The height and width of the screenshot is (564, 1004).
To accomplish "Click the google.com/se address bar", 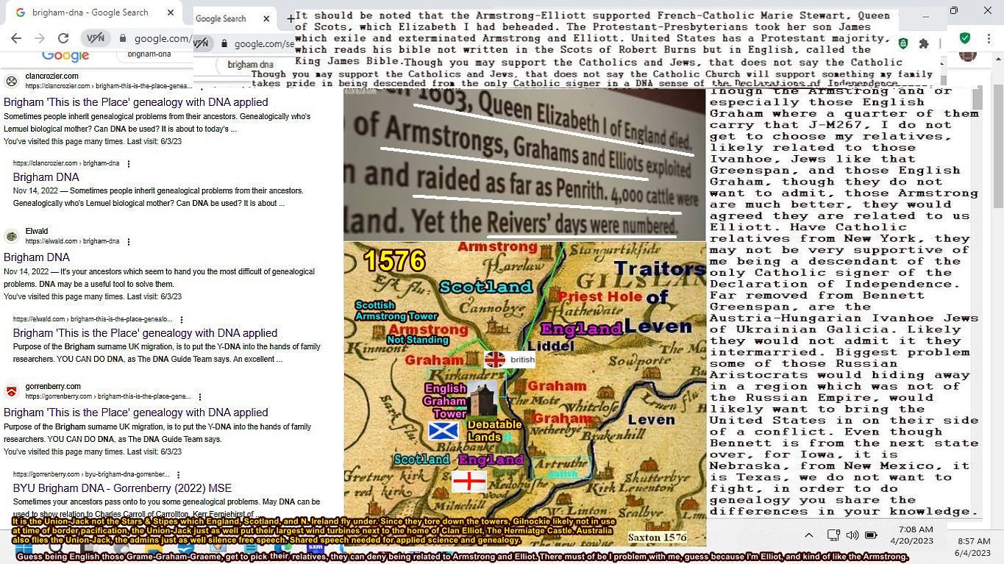I will click(x=263, y=43).
